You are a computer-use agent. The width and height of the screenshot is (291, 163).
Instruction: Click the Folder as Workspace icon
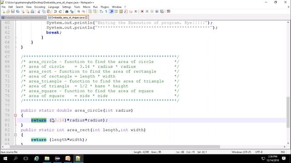point(131,11)
